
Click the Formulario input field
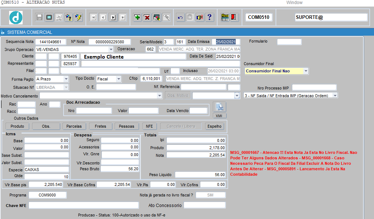289,42
